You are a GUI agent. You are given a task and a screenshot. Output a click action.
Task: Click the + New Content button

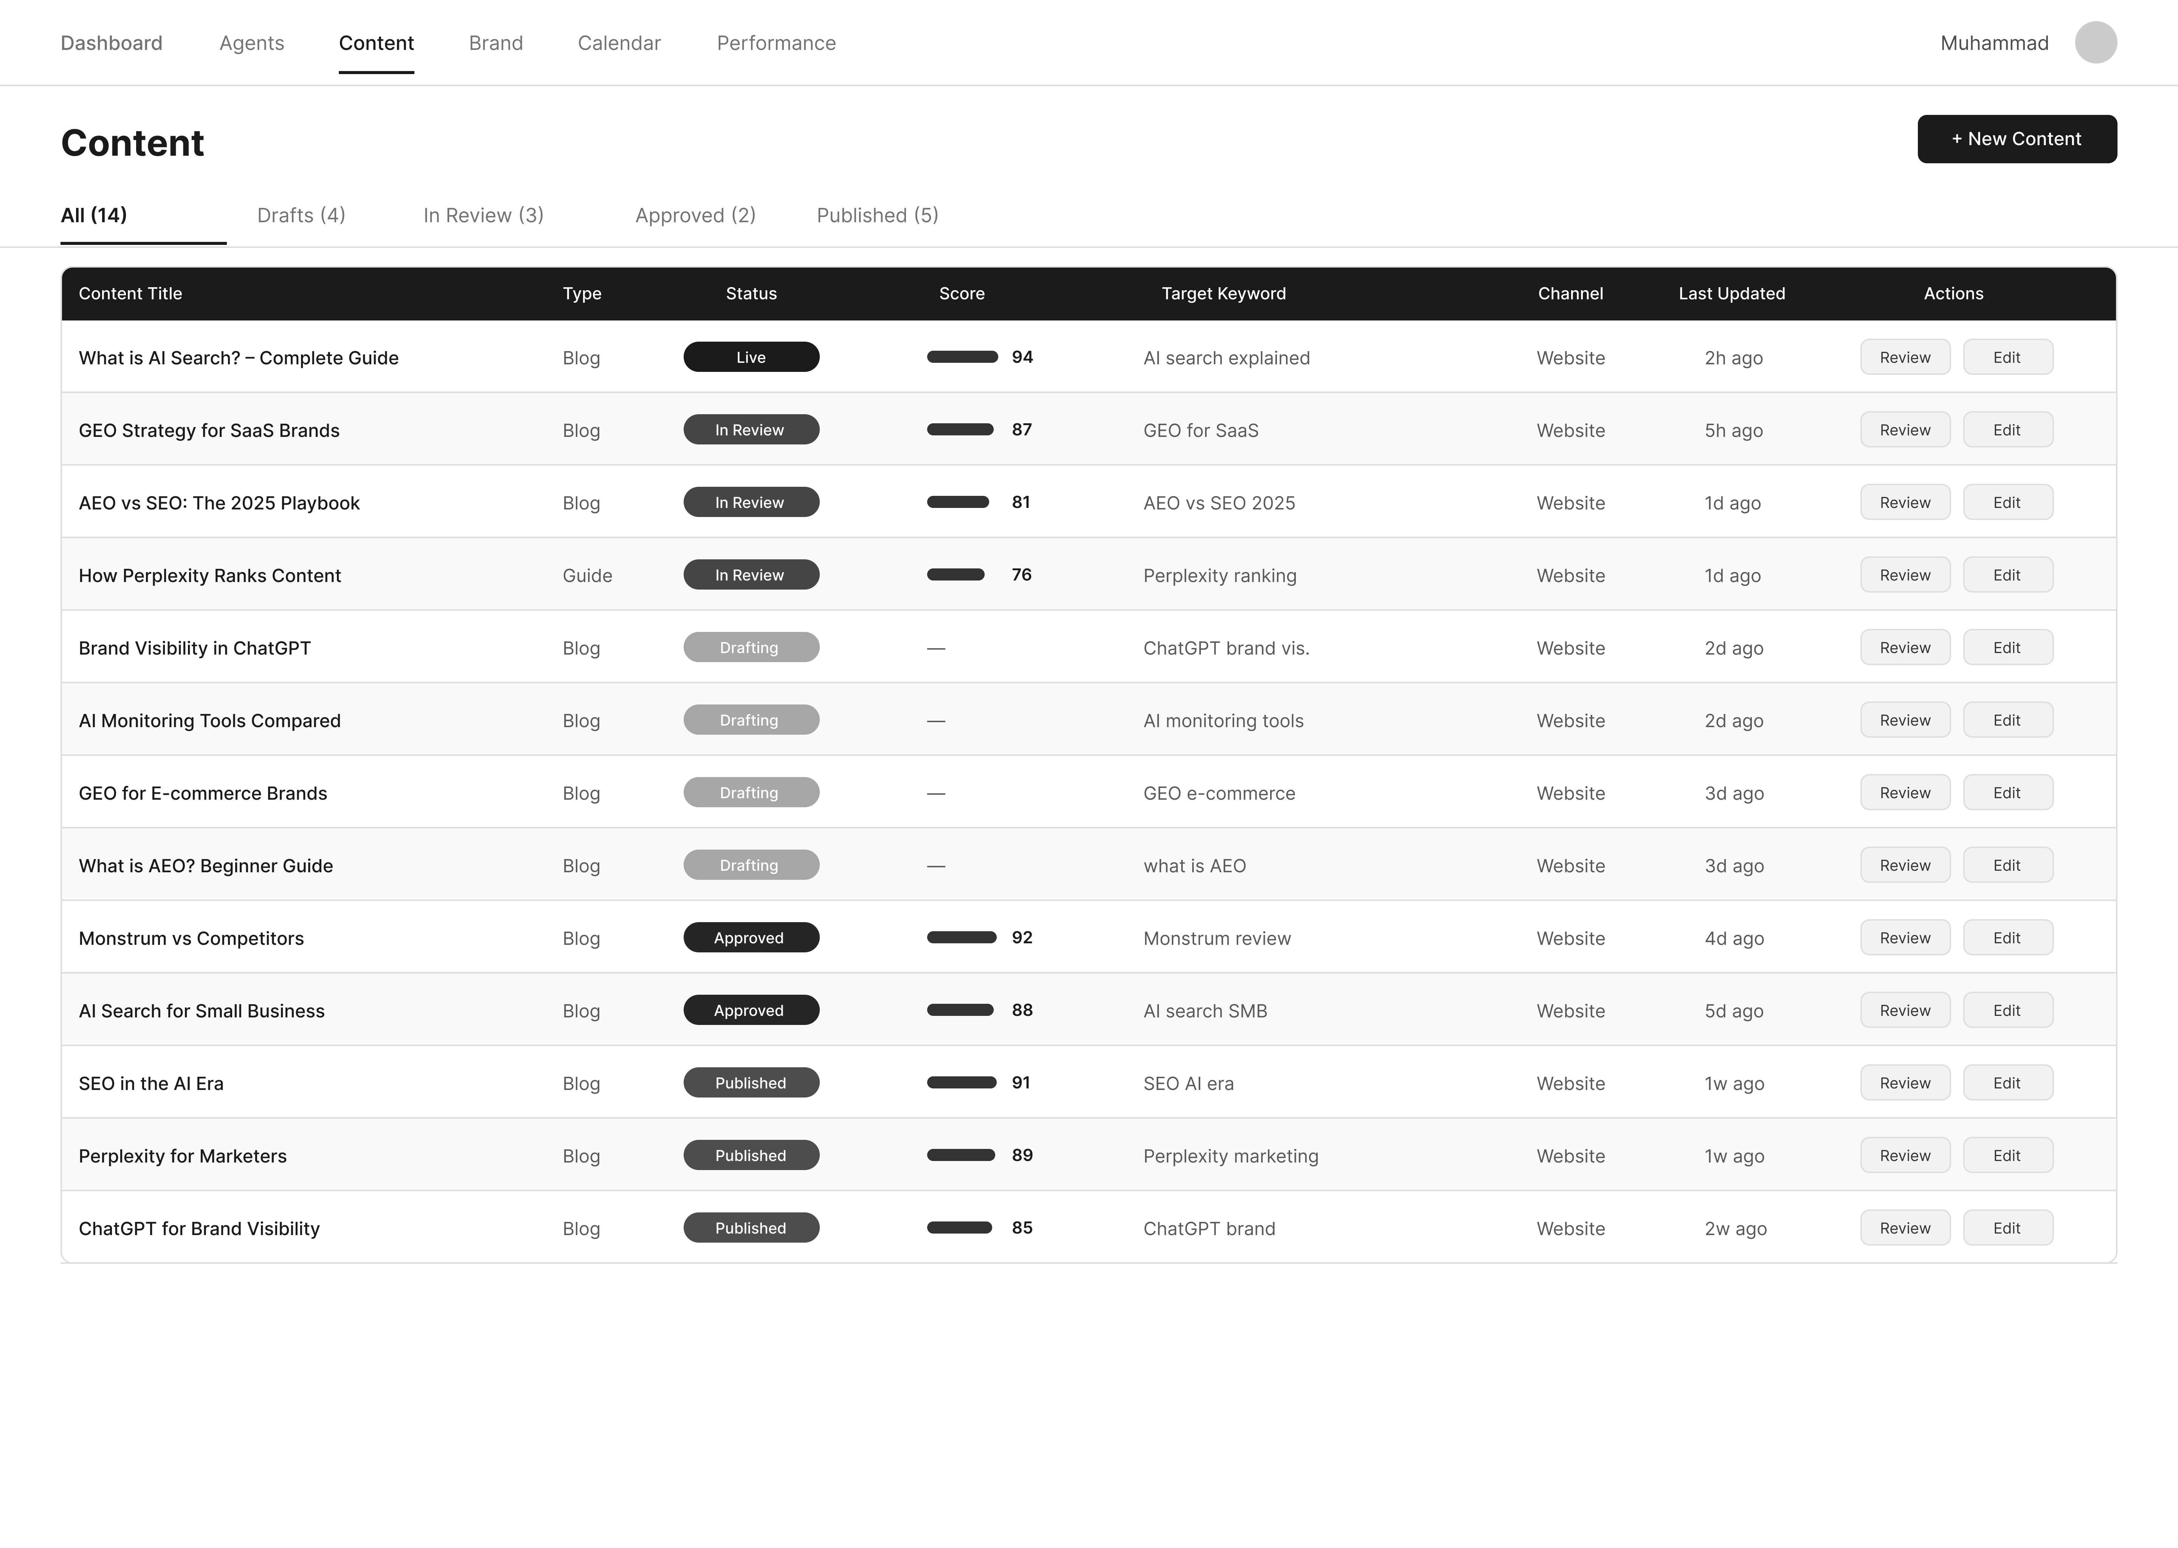click(x=2017, y=139)
